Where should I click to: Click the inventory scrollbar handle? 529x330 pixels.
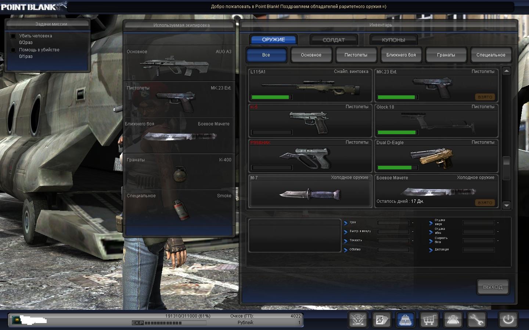point(507,161)
